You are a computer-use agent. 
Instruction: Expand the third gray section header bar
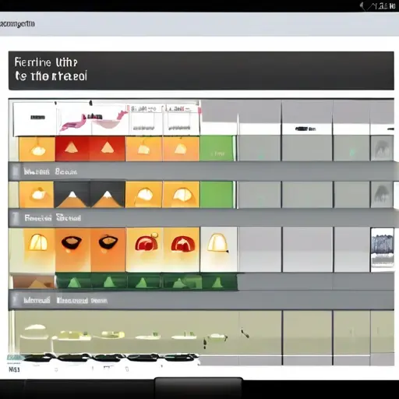pos(201,300)
